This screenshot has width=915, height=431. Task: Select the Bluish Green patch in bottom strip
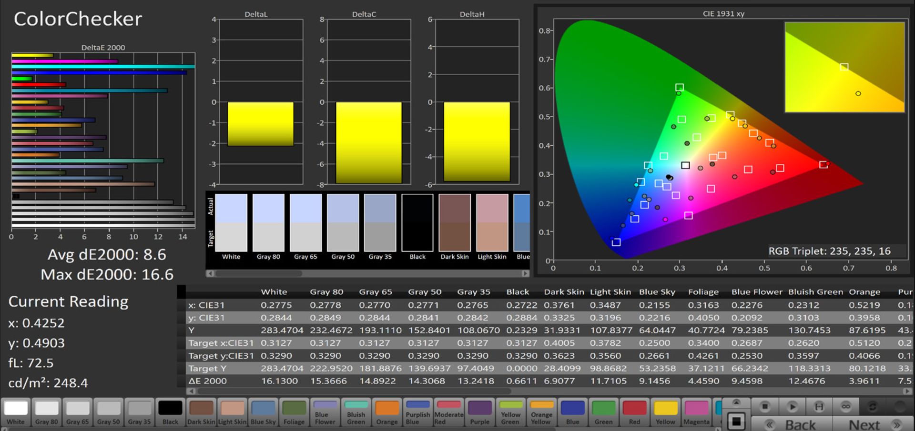click(356, 412)
